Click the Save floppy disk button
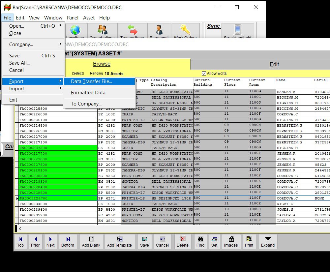 click(145, 242)
